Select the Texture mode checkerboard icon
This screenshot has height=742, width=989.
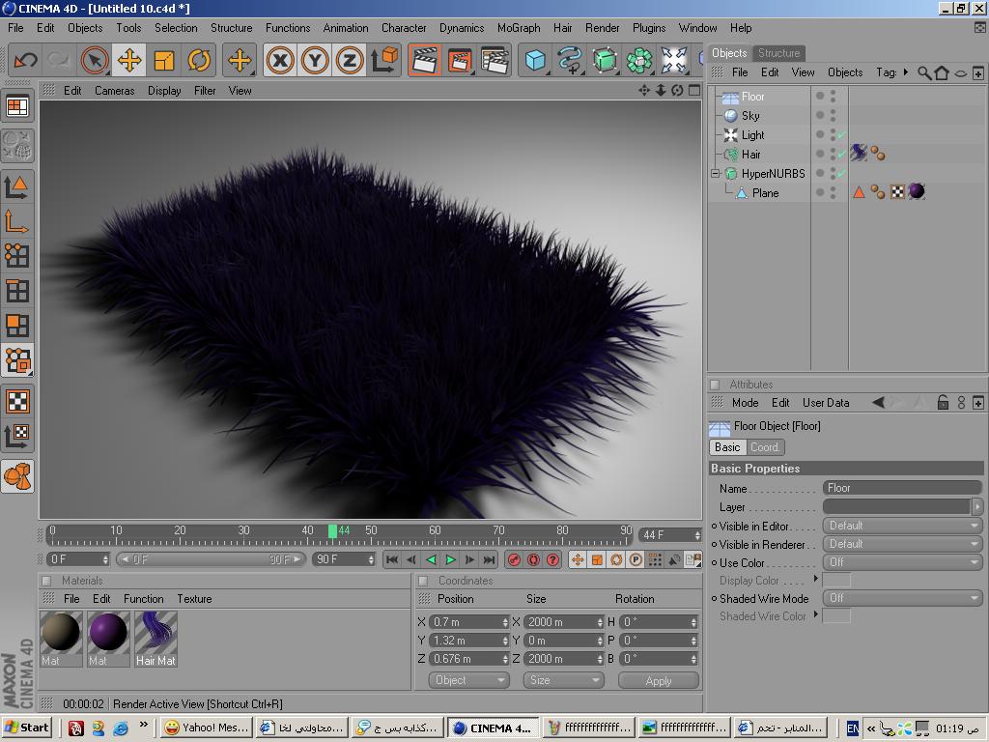17,401
